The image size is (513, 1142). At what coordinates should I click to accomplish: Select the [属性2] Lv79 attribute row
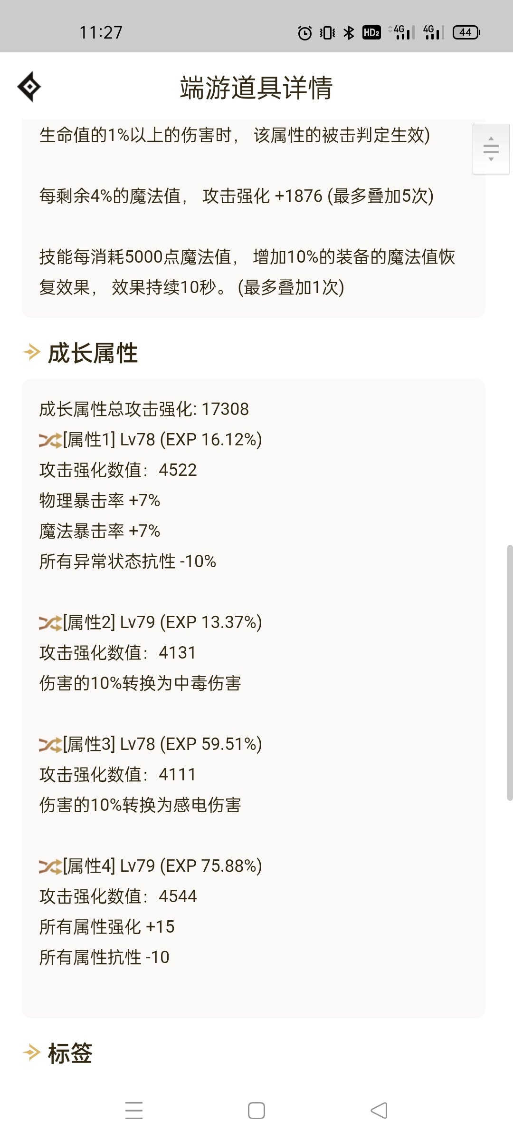pyautogui.click(x=151, y=622)
